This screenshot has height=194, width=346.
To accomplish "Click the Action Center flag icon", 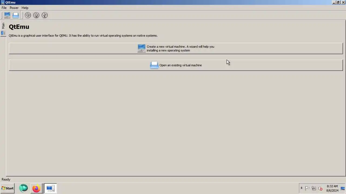I will click(307, 188).
